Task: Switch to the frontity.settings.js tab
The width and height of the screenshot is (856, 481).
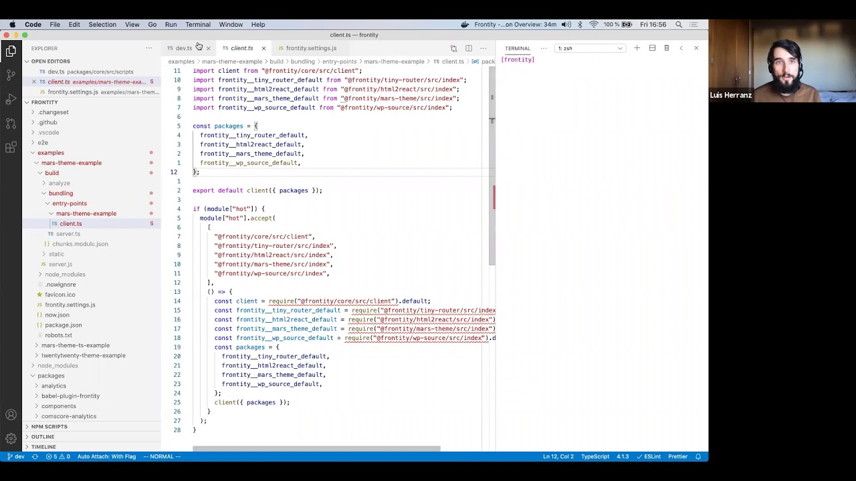Action: [310, 48]
